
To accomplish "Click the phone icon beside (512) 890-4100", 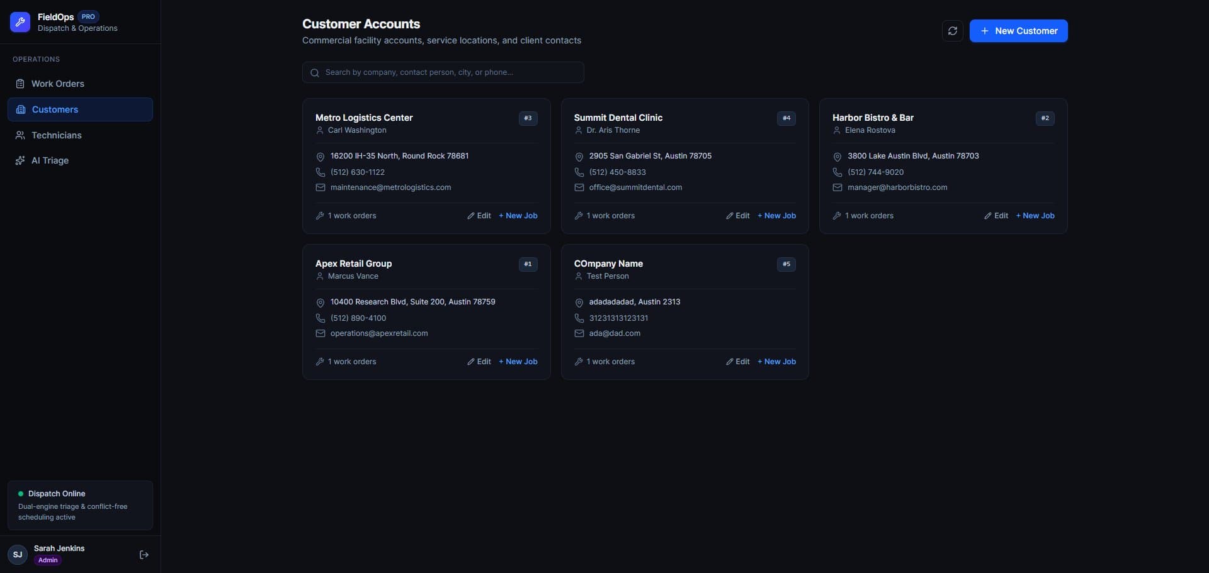I will click(x=320, y=318).
